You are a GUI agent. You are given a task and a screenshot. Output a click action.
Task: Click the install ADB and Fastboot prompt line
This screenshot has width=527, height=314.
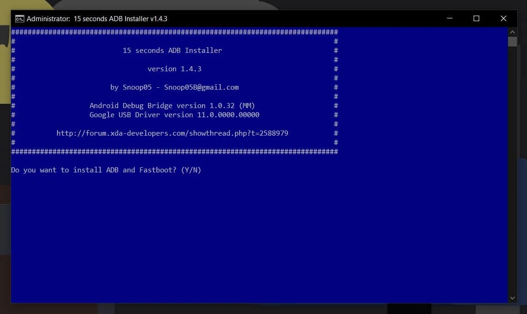coord(106,170)
